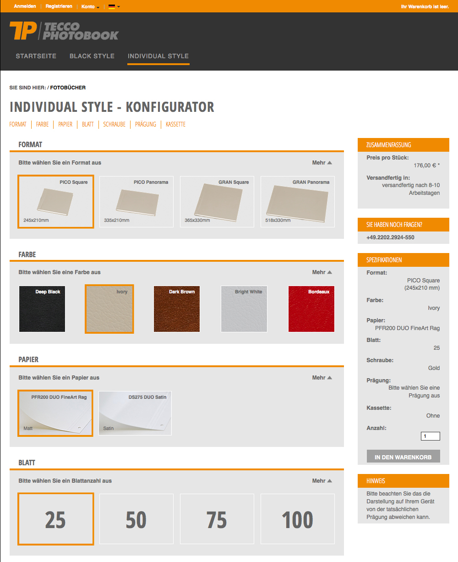
Task: Select 25 sheets option
Action: (x=56, y=519)
